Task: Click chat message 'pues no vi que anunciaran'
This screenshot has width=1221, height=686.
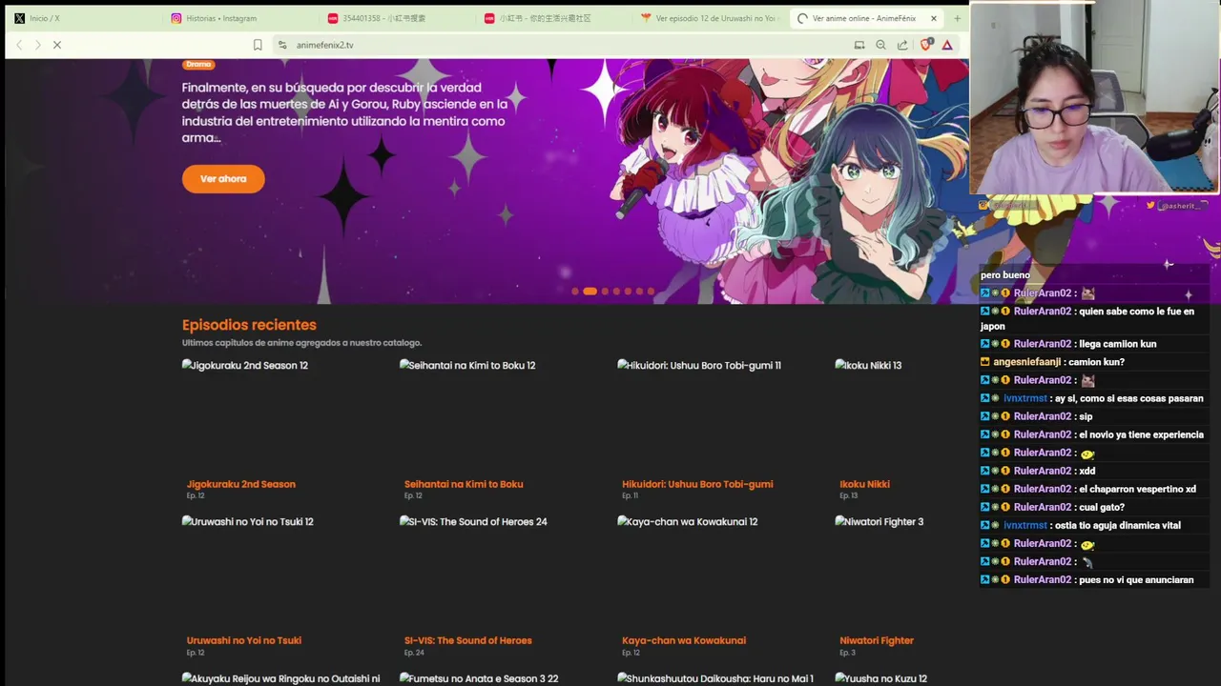Action: [1136, 579]
